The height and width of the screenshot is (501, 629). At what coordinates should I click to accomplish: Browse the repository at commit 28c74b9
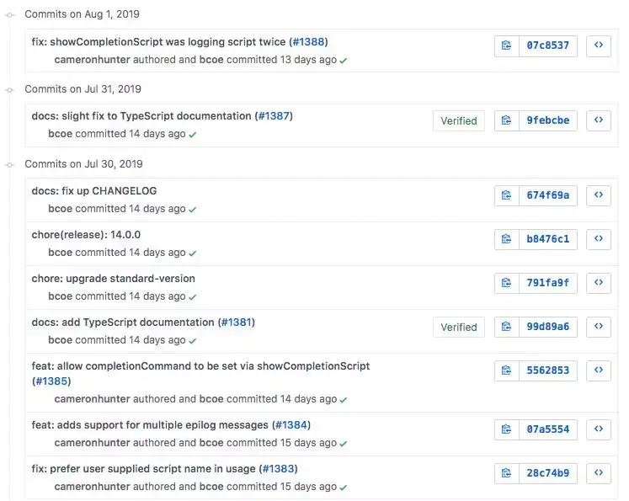point(598,473)
